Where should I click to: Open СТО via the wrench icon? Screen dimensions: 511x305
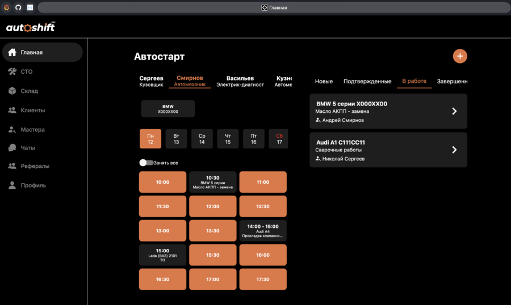(12, 71)
